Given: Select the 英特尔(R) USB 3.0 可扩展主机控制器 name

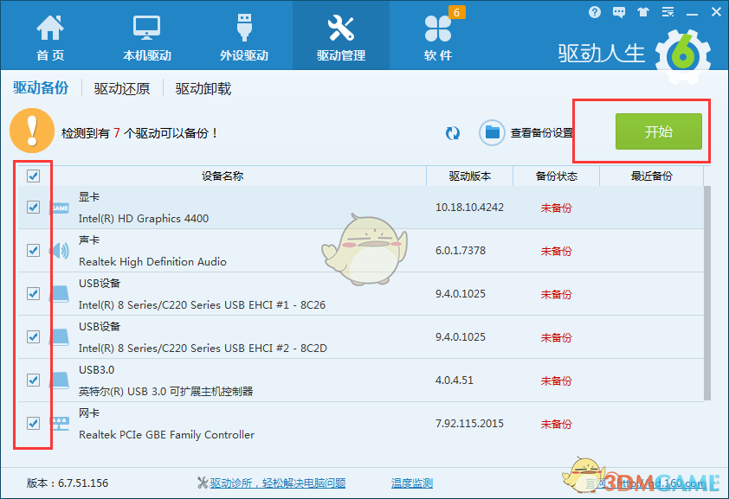Looking at the screenshot, I should click(x=165, y=391).
